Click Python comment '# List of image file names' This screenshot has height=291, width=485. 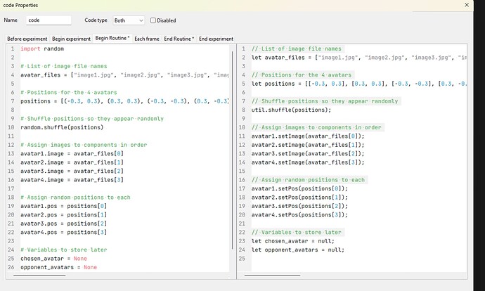[64, 66]
